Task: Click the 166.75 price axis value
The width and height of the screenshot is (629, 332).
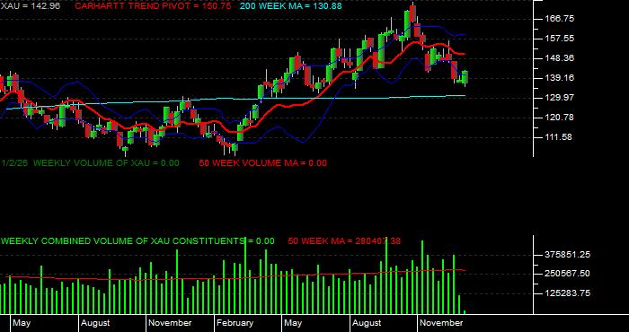Action: 560,19
